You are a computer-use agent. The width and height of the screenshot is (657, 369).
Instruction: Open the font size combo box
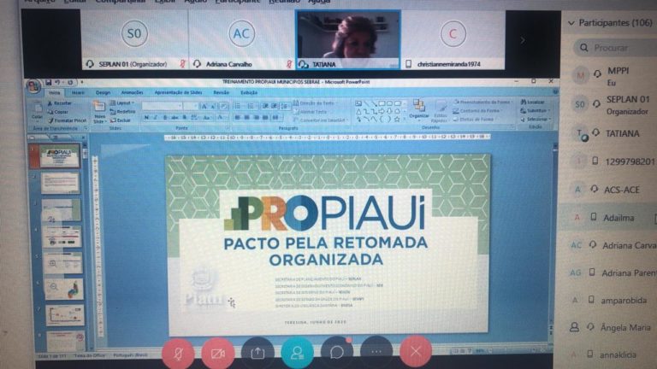(x=191, y=106)
